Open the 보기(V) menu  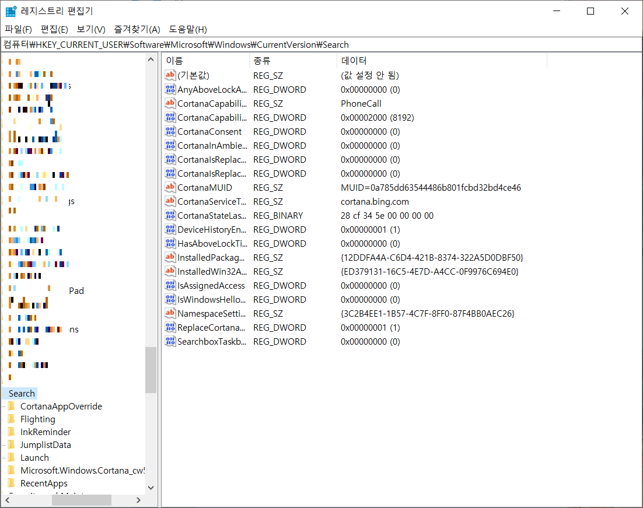click(x=90, y=29)
